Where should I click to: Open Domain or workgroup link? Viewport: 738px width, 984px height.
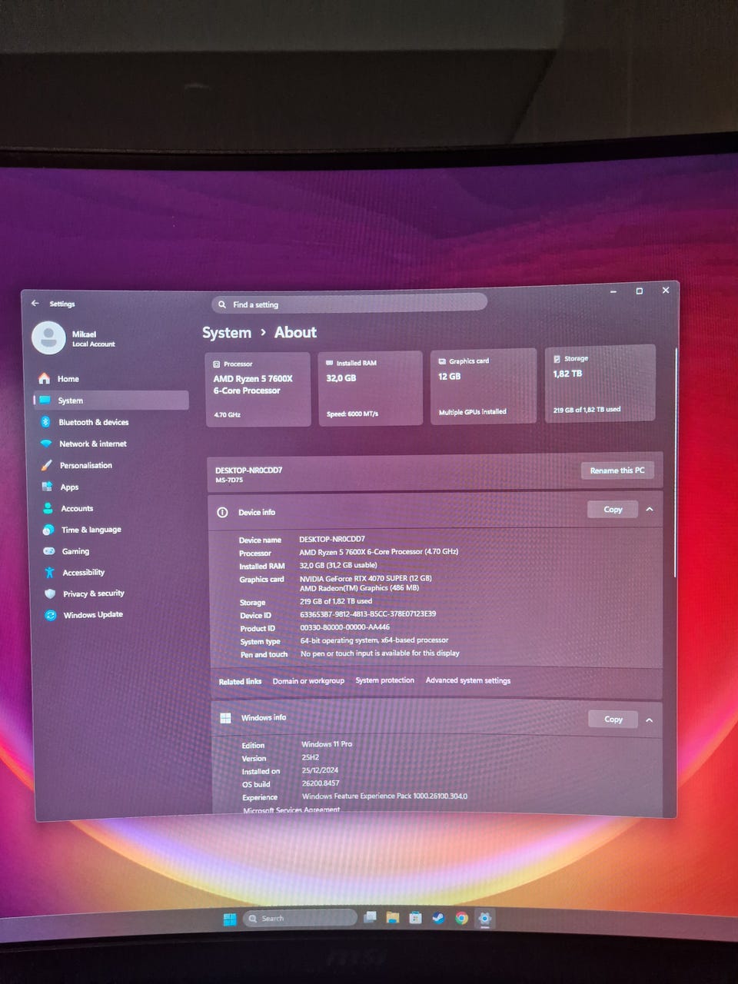tap(308, 681)
